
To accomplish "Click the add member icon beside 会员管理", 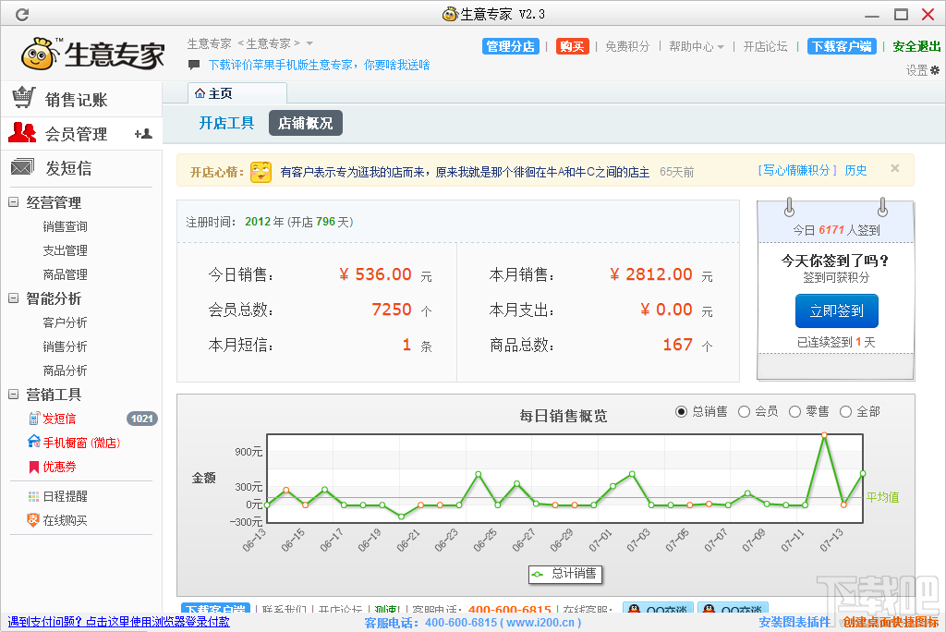I will point(143,134).
